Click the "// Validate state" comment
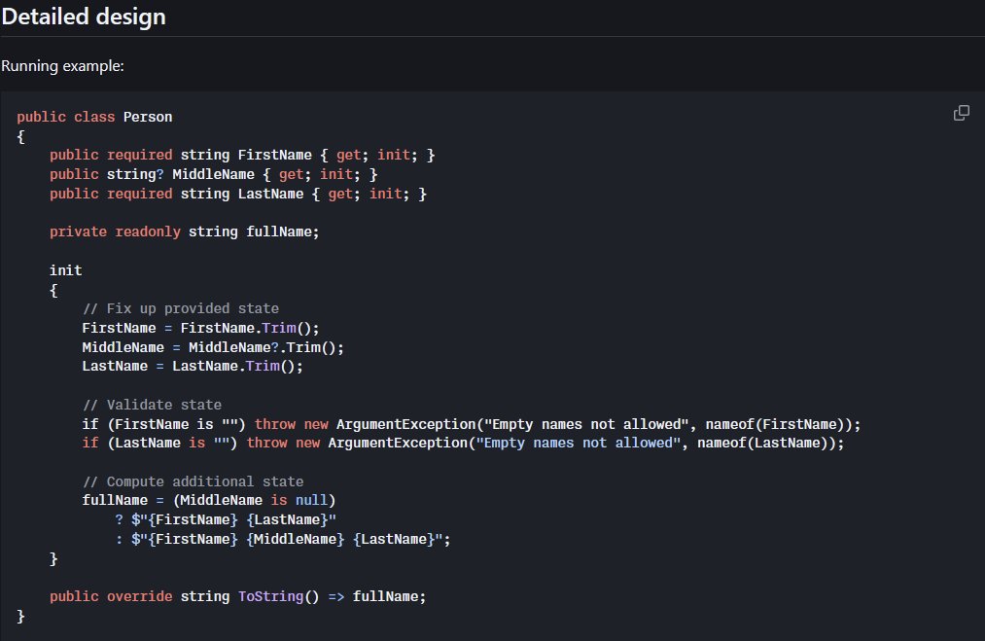The height and width of the screenshot is (641, 985). 152,405
